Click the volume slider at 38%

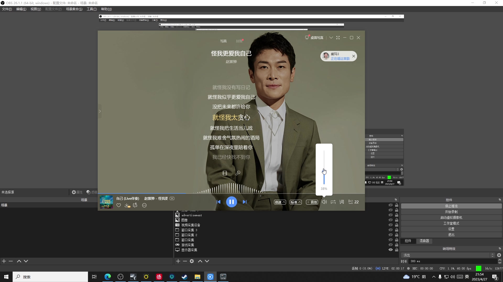coord(324,167)
